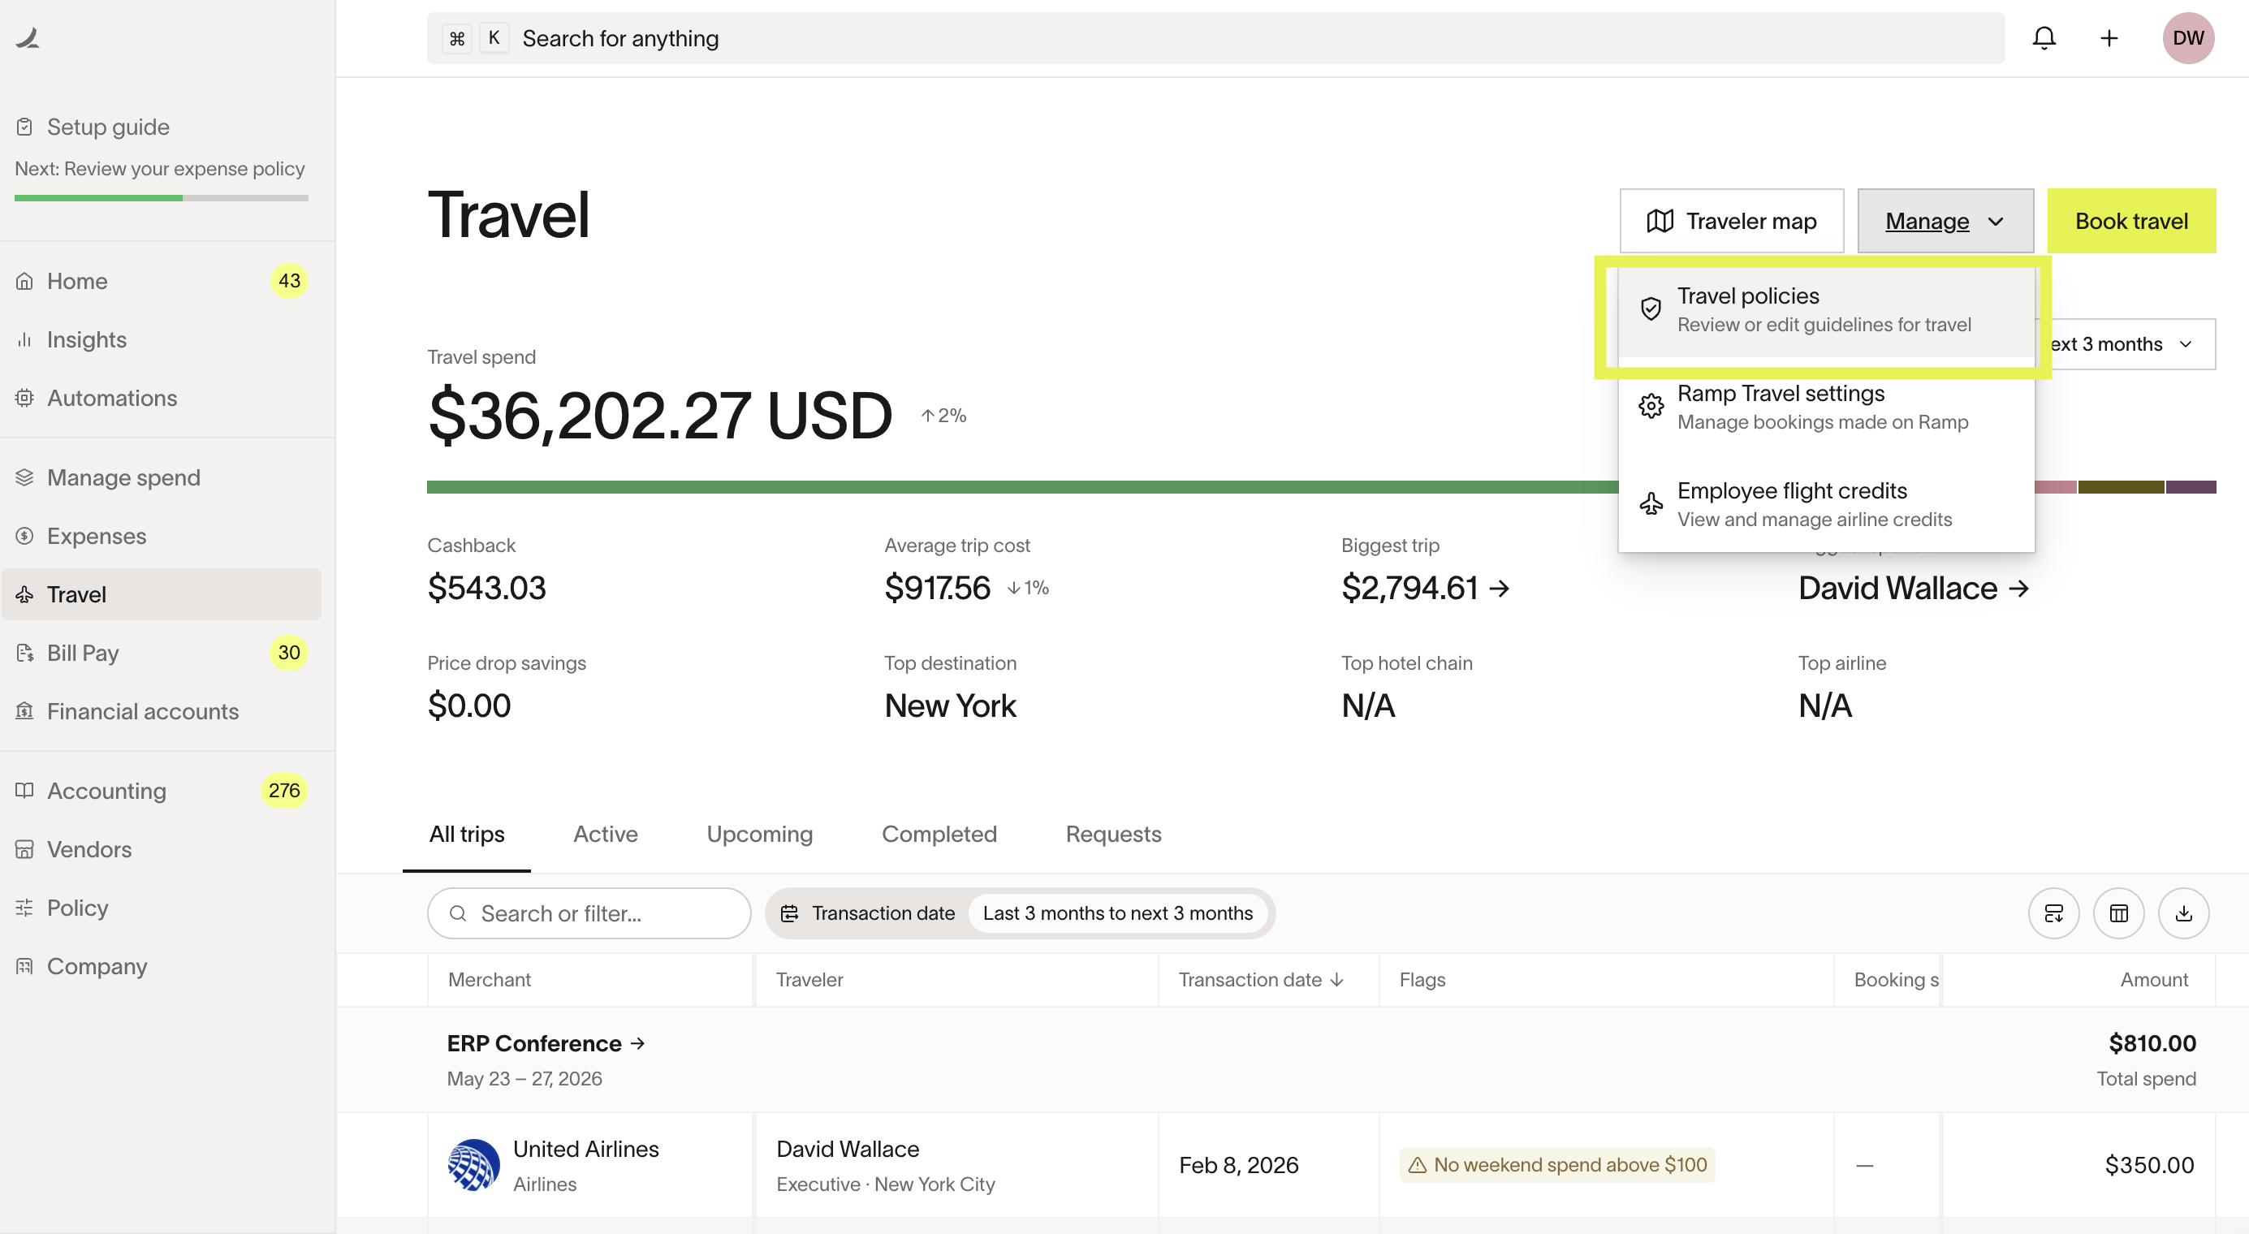Open the Traveler map
Viewport: 2249px width, 1234px height.
coord(1731,221)
